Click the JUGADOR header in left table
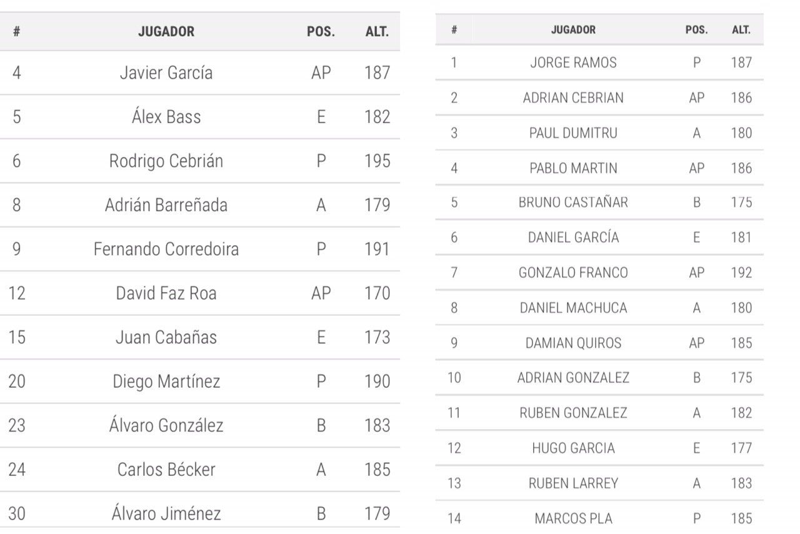Viewport: 800px width, 534px height. (166, 32)
